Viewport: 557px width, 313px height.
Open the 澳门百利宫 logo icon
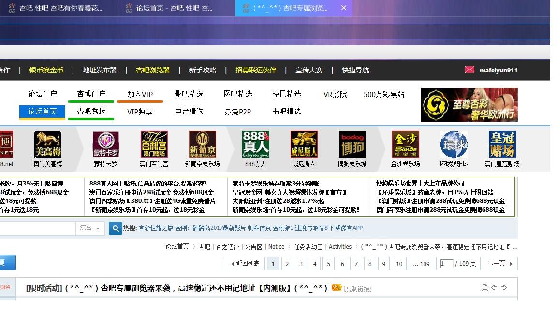point(154,144)
